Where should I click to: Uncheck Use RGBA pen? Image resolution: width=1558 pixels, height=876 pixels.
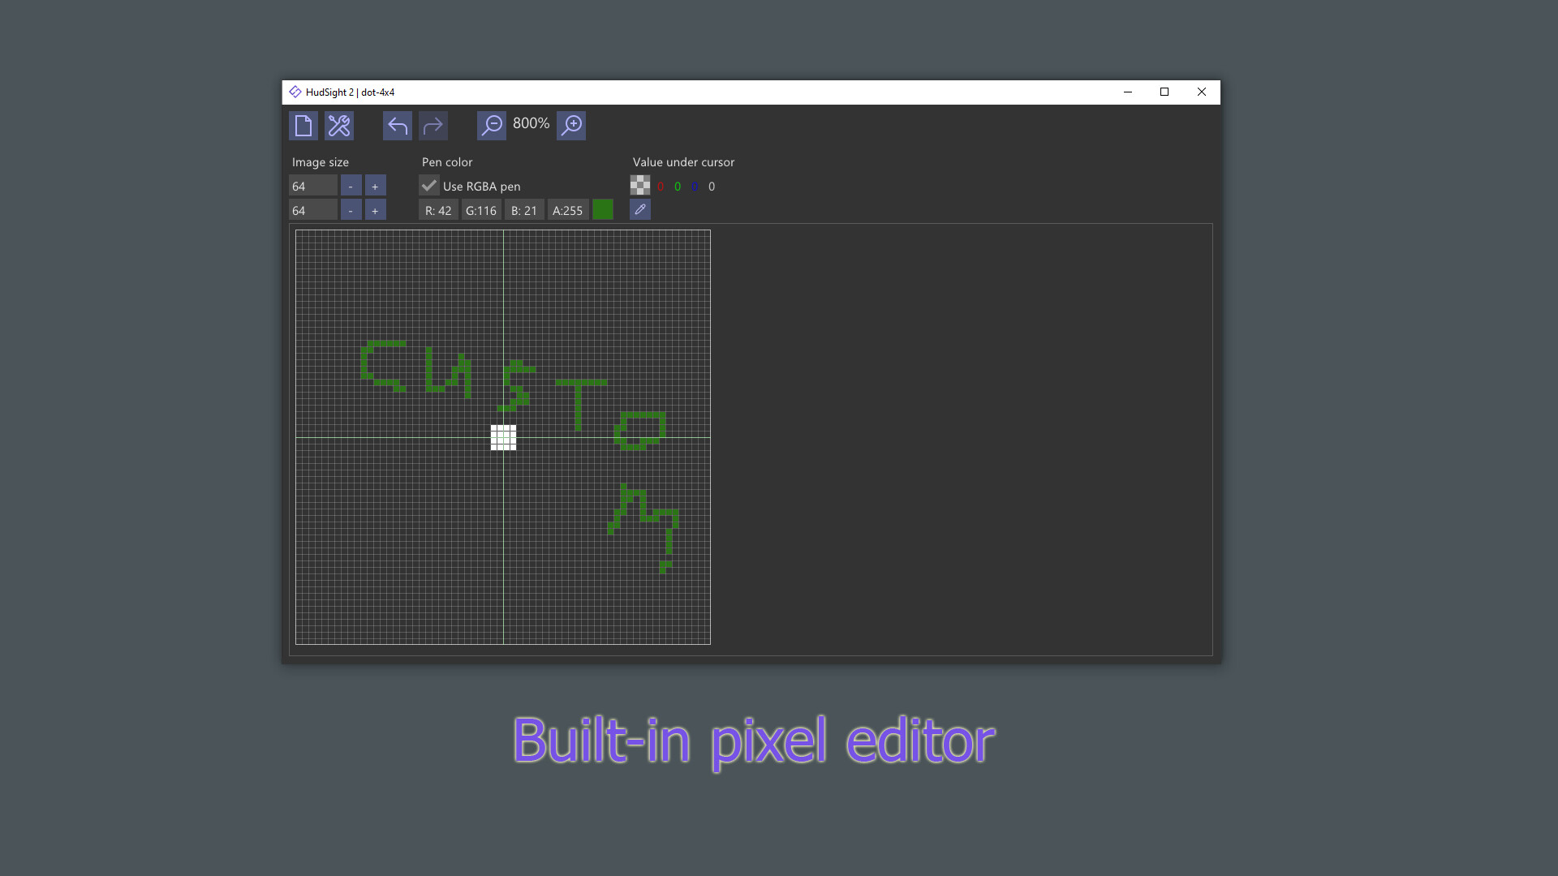tap(428, 186)
